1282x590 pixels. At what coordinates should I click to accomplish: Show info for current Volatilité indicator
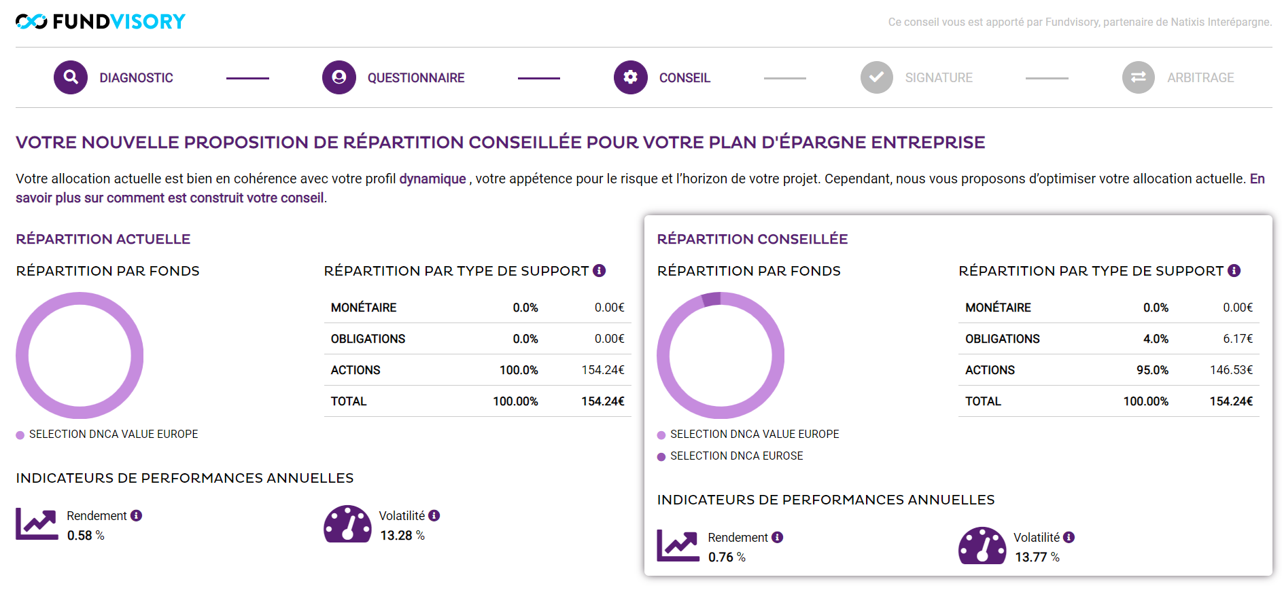pyautogui.click(x=434, y=516)
